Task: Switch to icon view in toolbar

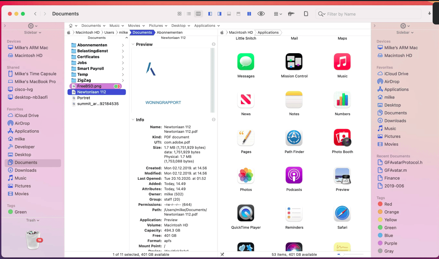Action: pos(179,14)
